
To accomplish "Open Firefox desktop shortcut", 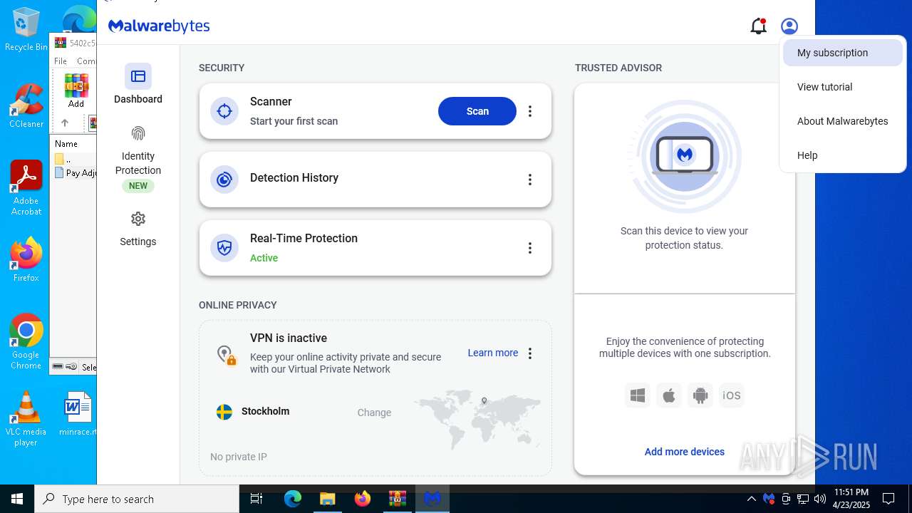I will pos(26,259).
